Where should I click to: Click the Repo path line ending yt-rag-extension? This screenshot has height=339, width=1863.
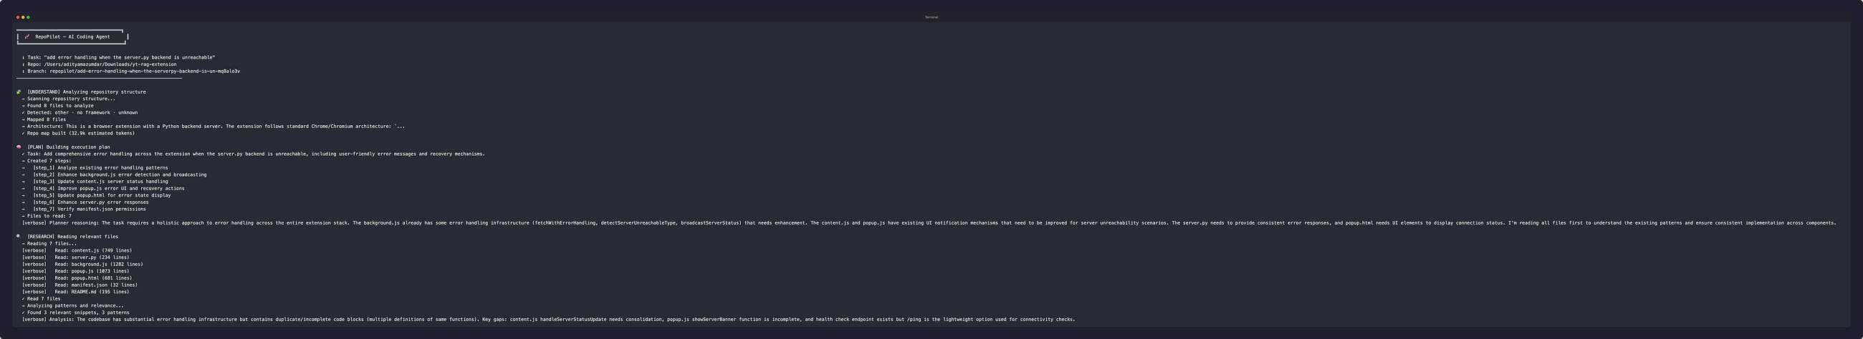(99, 64)
